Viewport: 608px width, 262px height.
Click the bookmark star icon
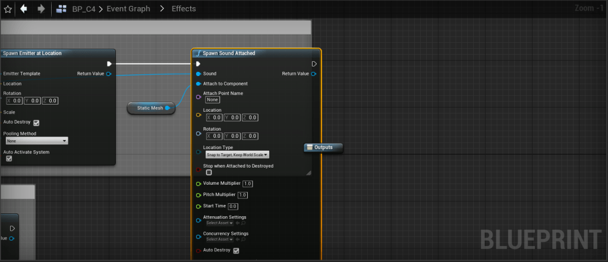click(x=8, y=9)
